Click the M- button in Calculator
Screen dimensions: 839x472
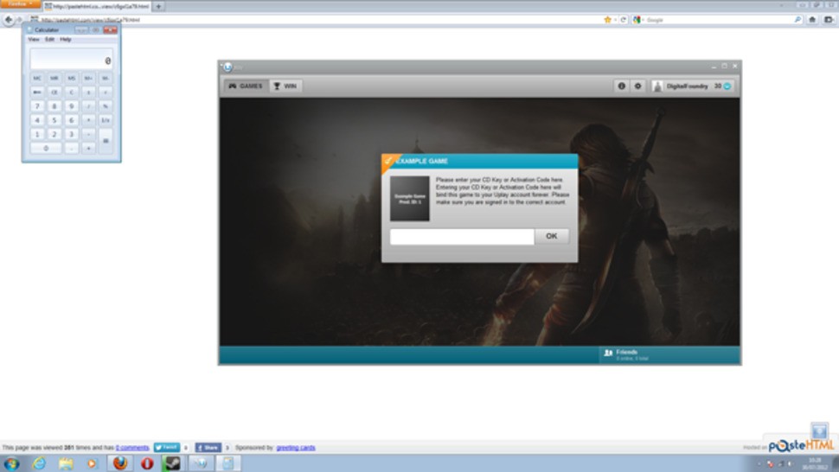pyautogui.click(x=106, y=78)
